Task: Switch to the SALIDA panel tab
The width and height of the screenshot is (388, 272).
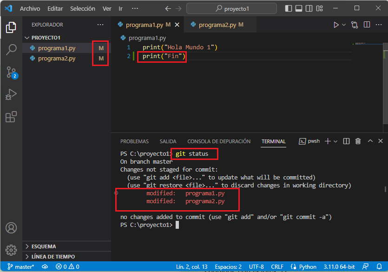Action: coord(168,141)
